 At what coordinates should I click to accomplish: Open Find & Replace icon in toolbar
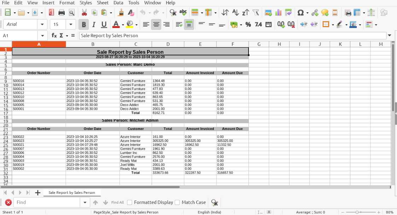tap(173, 12)
